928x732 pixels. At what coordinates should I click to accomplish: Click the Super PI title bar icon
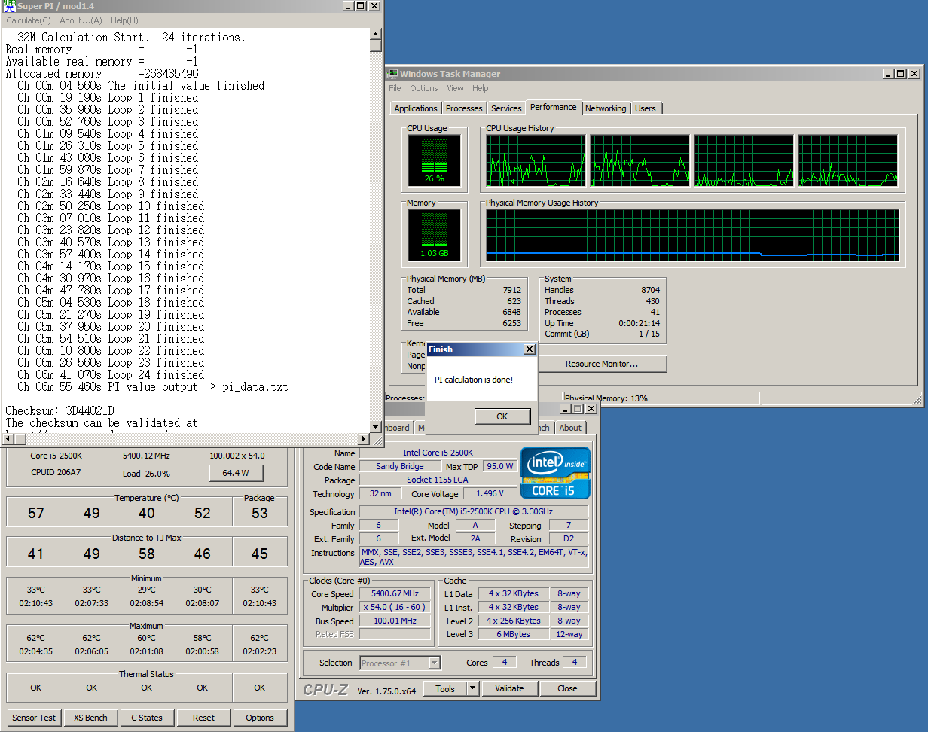pos(8,6)
